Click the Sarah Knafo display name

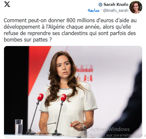click(x=116, y=5)
